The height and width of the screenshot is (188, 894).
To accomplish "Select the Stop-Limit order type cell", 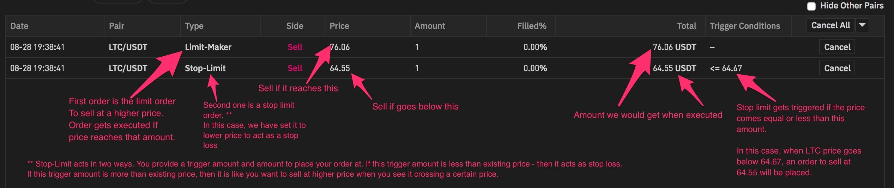I will coord(205,68).
